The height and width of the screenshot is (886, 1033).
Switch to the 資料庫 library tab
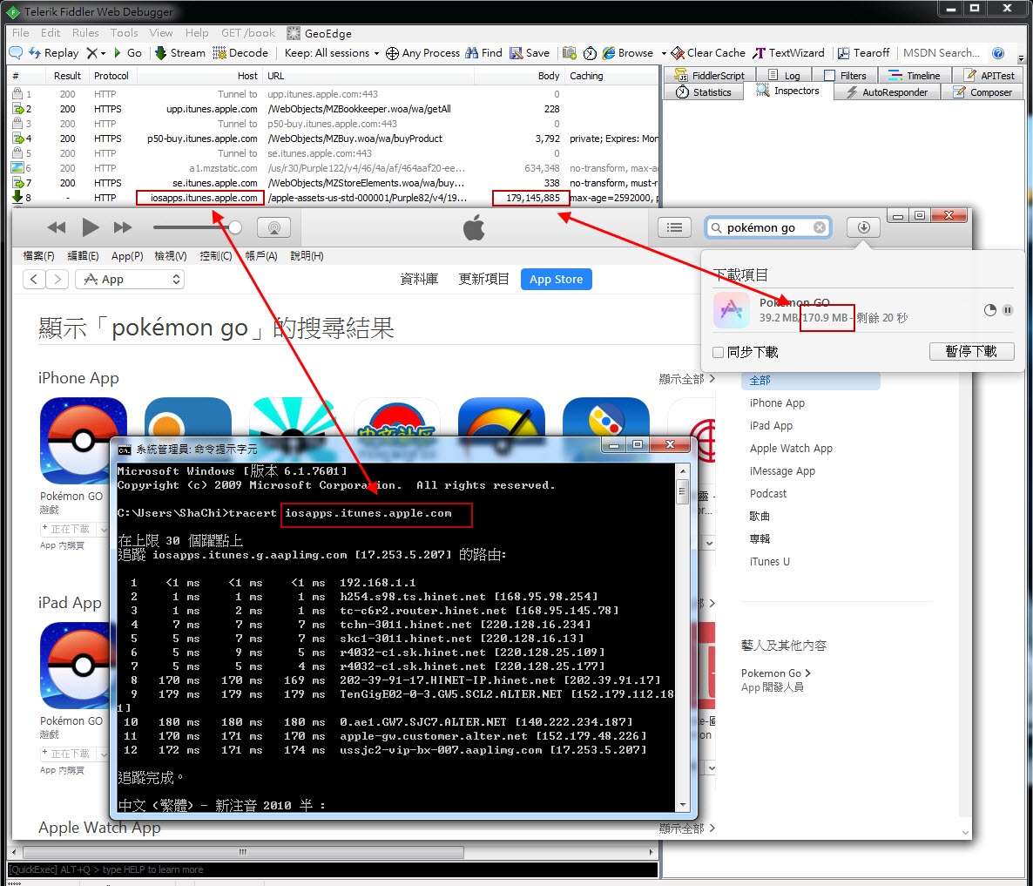click(x=419, y=280)
